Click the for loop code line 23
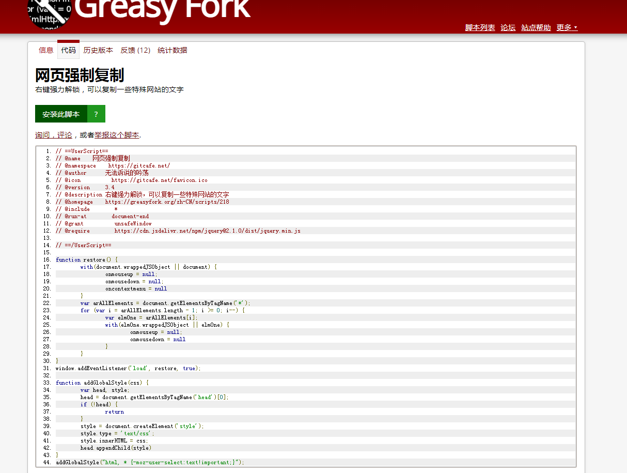Screen dimensions: 627x473 coord(163,310)
